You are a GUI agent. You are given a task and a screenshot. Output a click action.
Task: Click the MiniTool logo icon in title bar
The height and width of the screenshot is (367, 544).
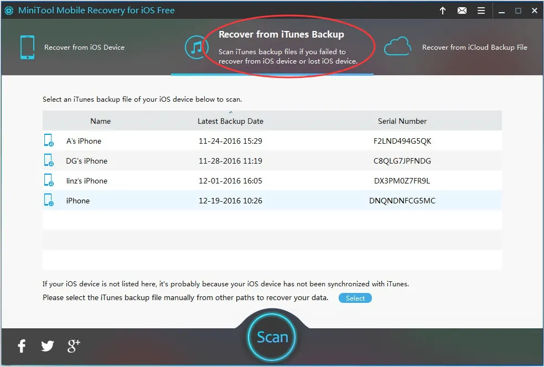9,11
